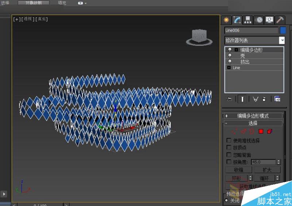Select Polygon sub-object level icon
The image size is (292, 206).
point(261,131)
